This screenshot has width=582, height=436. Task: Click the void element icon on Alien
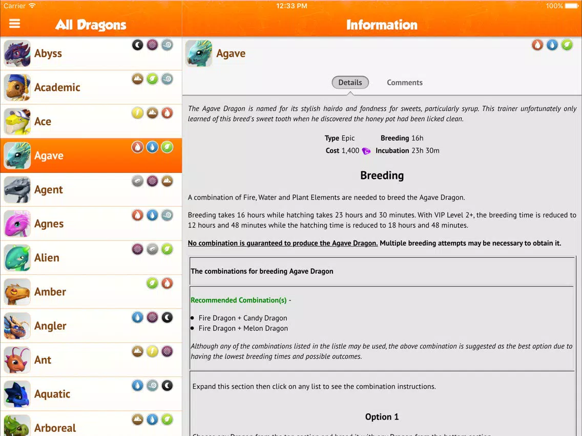(x=137, y=250)
